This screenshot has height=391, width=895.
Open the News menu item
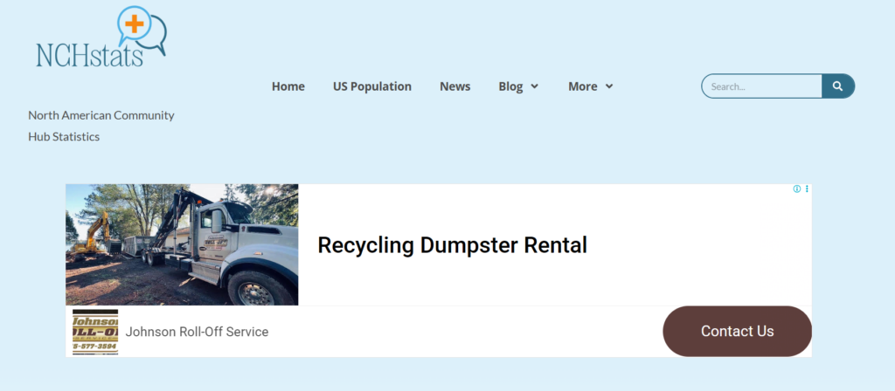[454, 86]
